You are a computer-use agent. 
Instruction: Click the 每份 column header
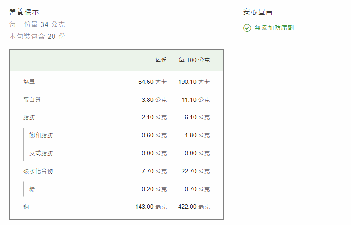(x=161, y=60)
